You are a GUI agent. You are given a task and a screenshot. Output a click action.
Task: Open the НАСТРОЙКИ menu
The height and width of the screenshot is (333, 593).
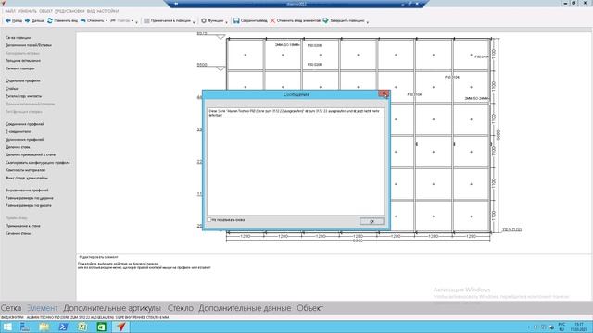pyautogui.click(x=107, y=11)
